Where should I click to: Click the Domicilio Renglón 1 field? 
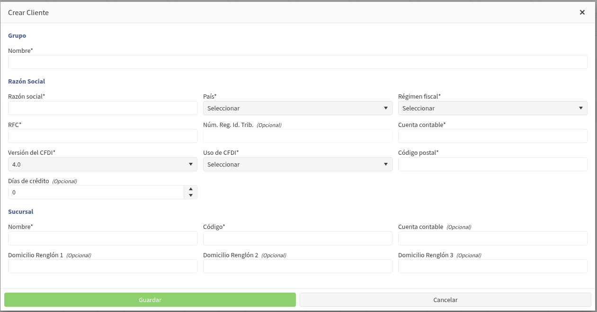tap(103, 266)
